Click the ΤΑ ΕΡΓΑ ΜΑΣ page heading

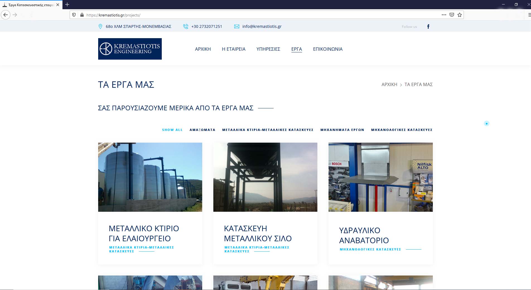[x=126, y=85]
